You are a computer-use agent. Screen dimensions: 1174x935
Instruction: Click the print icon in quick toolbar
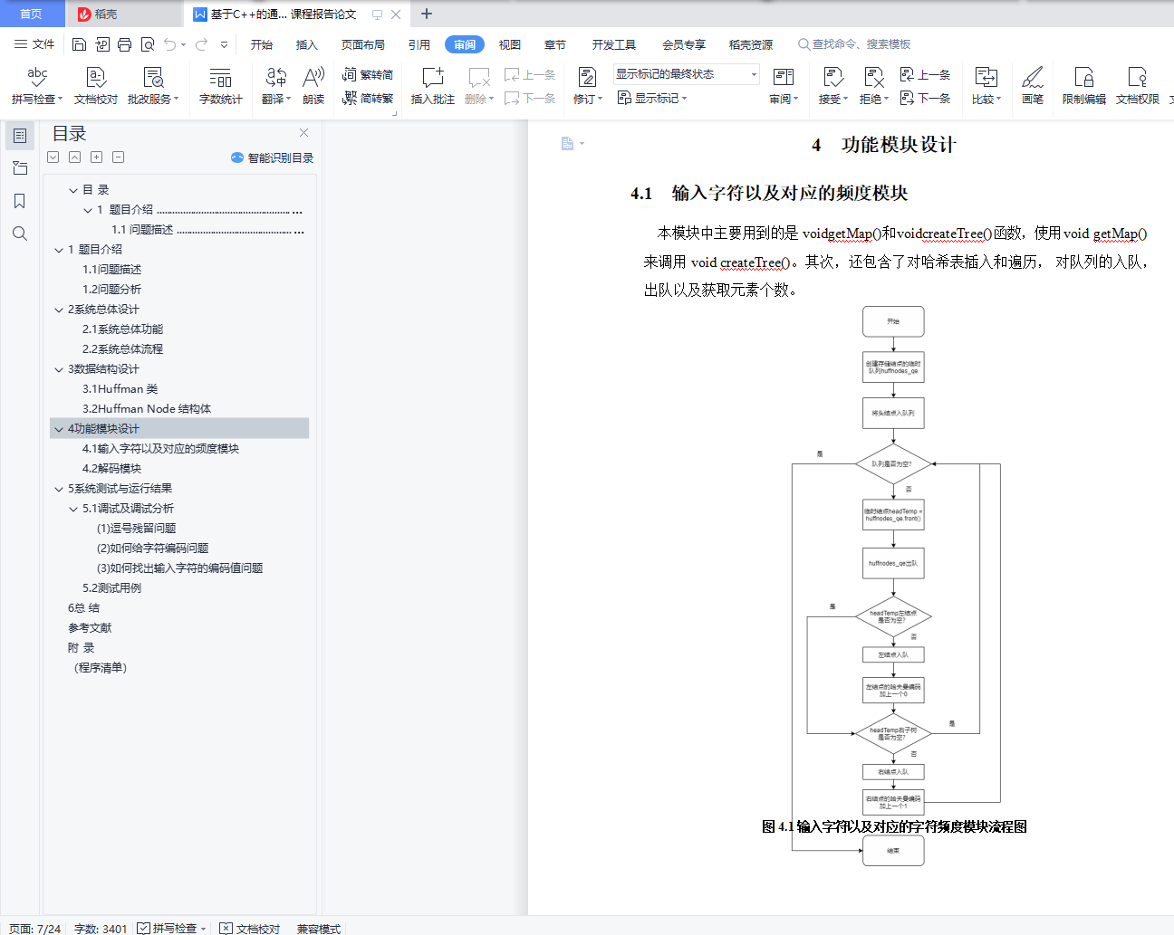coord(124,44)
